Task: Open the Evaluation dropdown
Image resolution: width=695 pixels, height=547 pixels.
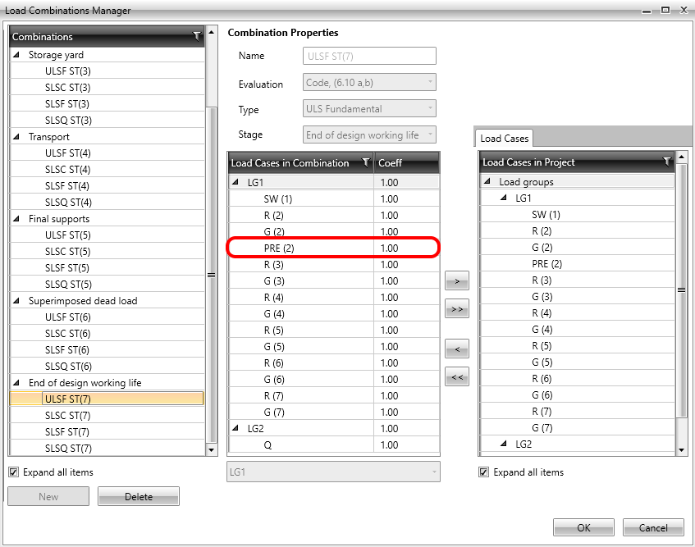Action: [x=369, y=84]
